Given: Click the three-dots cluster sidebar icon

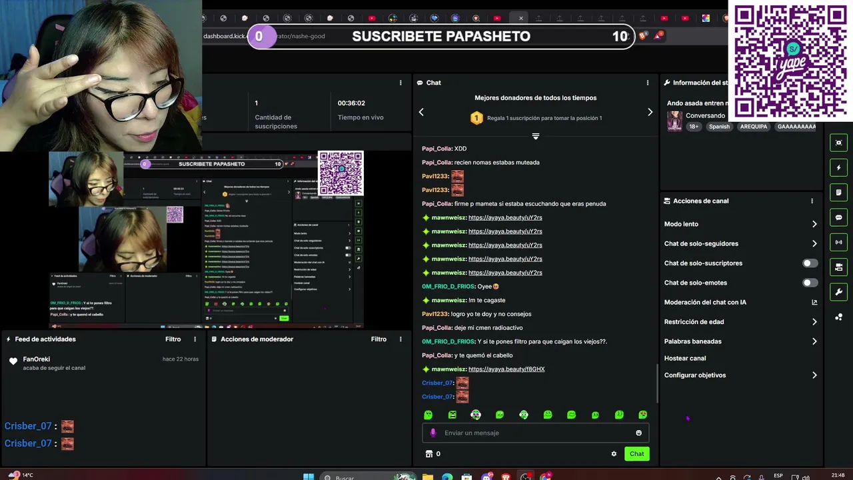Looking at the screenshot, I should click(x=838, y=317).
